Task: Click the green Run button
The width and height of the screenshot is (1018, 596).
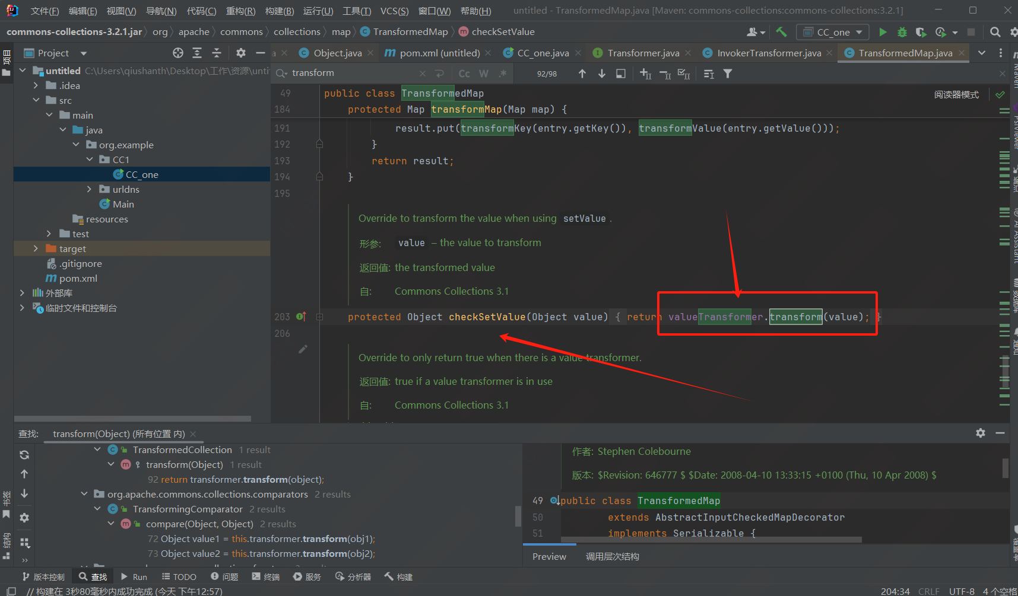Action: tap(883, 32)
